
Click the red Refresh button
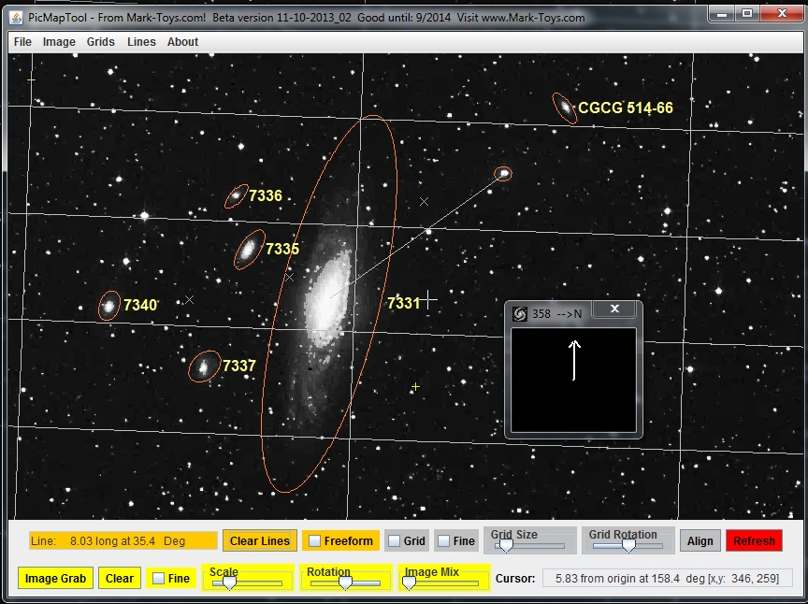click(754, 541)
